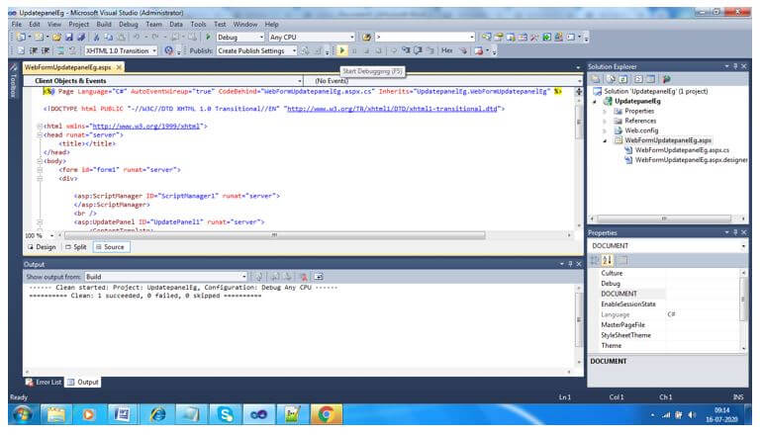The height and width of the screenshot is (435, 763).
Task: Click the Cut scissors icon
Action: click(x=96, y=37)
